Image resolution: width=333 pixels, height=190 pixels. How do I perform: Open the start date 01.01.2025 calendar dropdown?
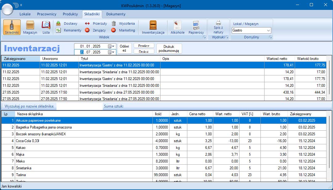tap(111, 46)
